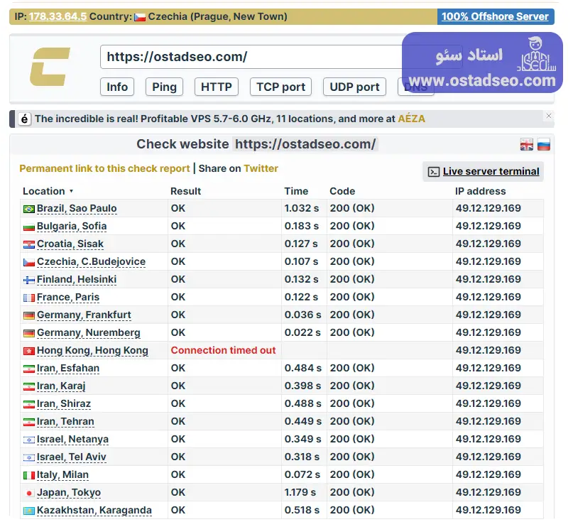The height and width of the screenshot is (522, 573).
Task: Close the AEZA advertisement banner
Action: click(x=549, y=116)
